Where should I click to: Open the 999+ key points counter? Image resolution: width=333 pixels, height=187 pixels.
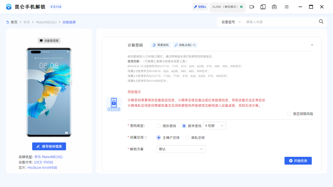(200, 7)
